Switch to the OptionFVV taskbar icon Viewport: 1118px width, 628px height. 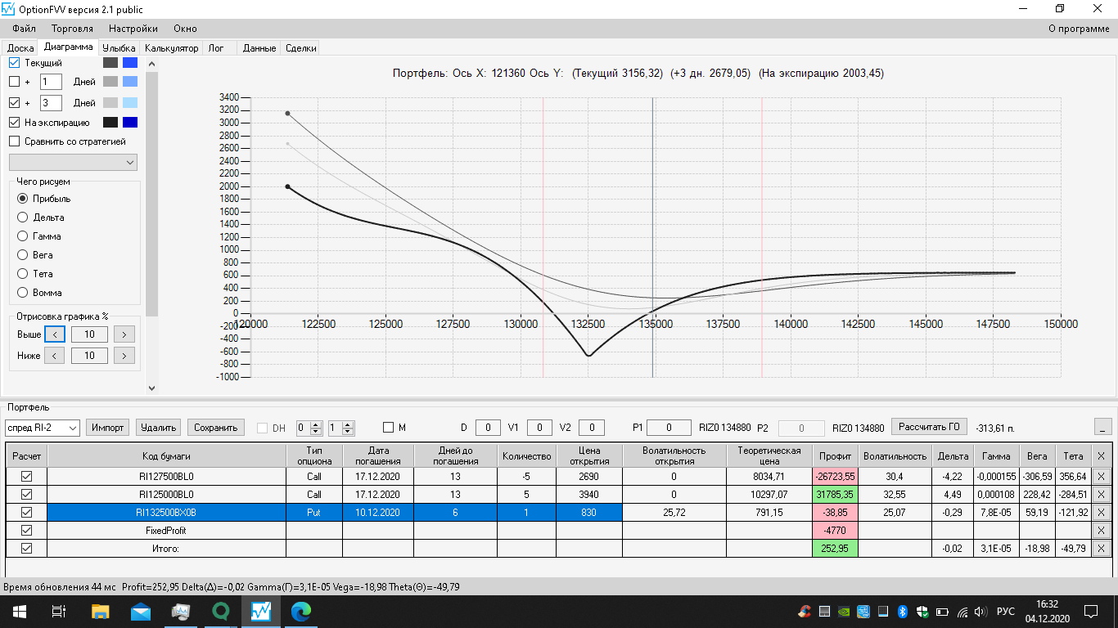[x=261, y=611]
